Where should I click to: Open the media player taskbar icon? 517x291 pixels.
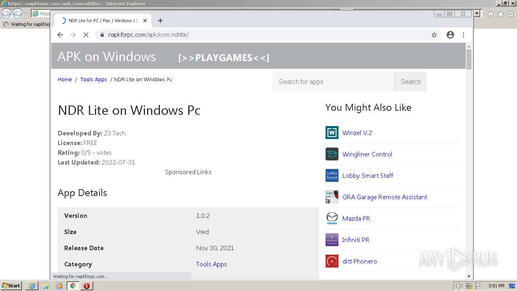click(x=59, y=285)
